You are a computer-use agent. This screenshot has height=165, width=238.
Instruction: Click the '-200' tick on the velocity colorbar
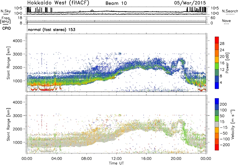[x=225, y=145]
